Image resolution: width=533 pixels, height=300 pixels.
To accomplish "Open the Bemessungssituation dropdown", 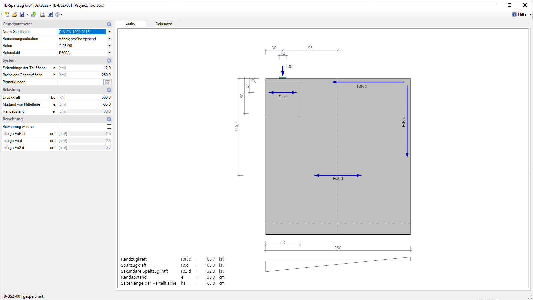I will click(109, 39).
